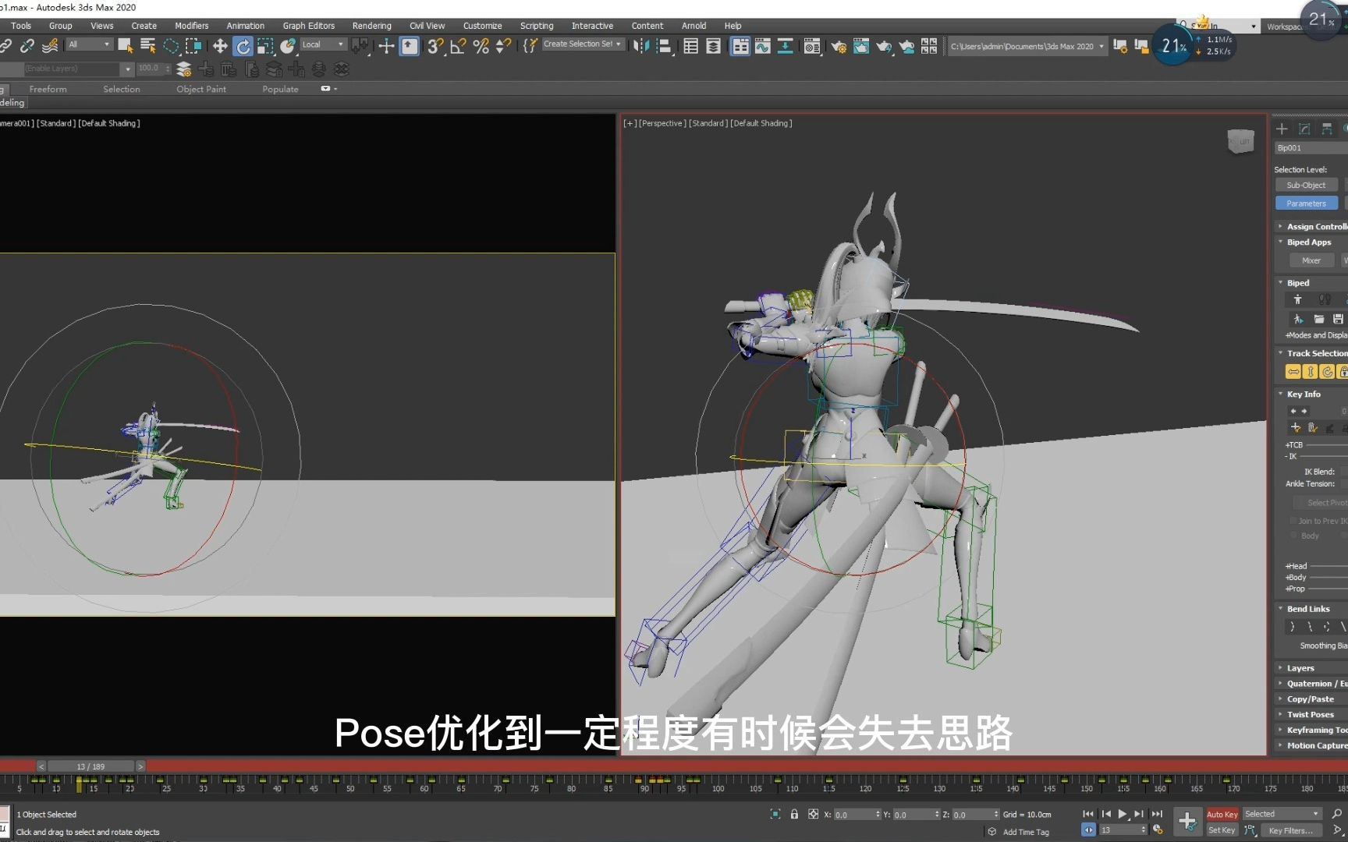
Task: Click Figure Mode biped icon
Action: (x=1298, y=299)
